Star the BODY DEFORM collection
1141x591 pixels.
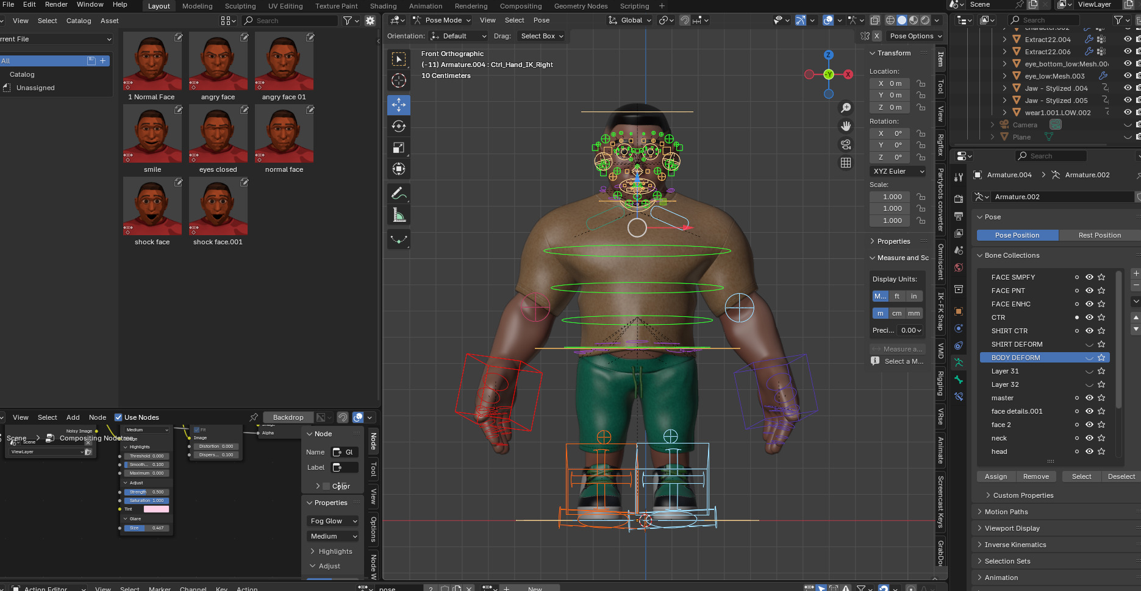pyautogui.click(x=1101, y=358)
